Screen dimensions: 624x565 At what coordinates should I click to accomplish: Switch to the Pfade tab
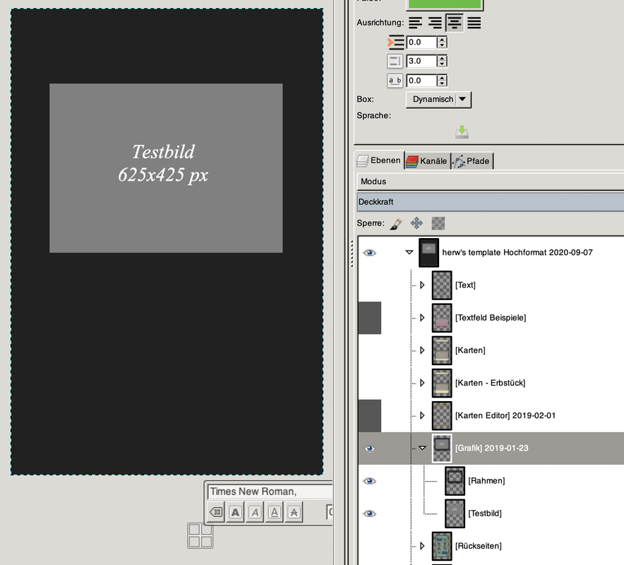472,161
